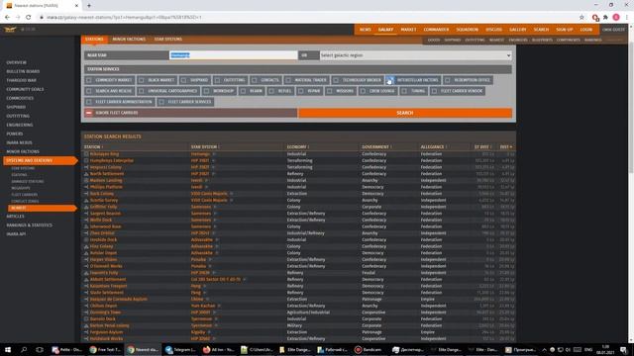
Task: Click the small icon after HIP 21021 in North Settlement row
Action: point(213,174)
